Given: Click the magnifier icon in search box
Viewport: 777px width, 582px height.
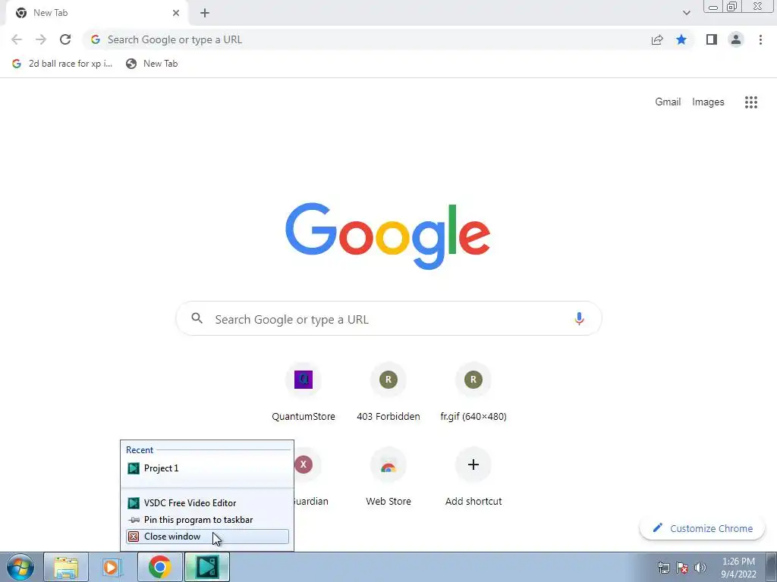Looking at the screenshot, I should (x=197, y=318).
